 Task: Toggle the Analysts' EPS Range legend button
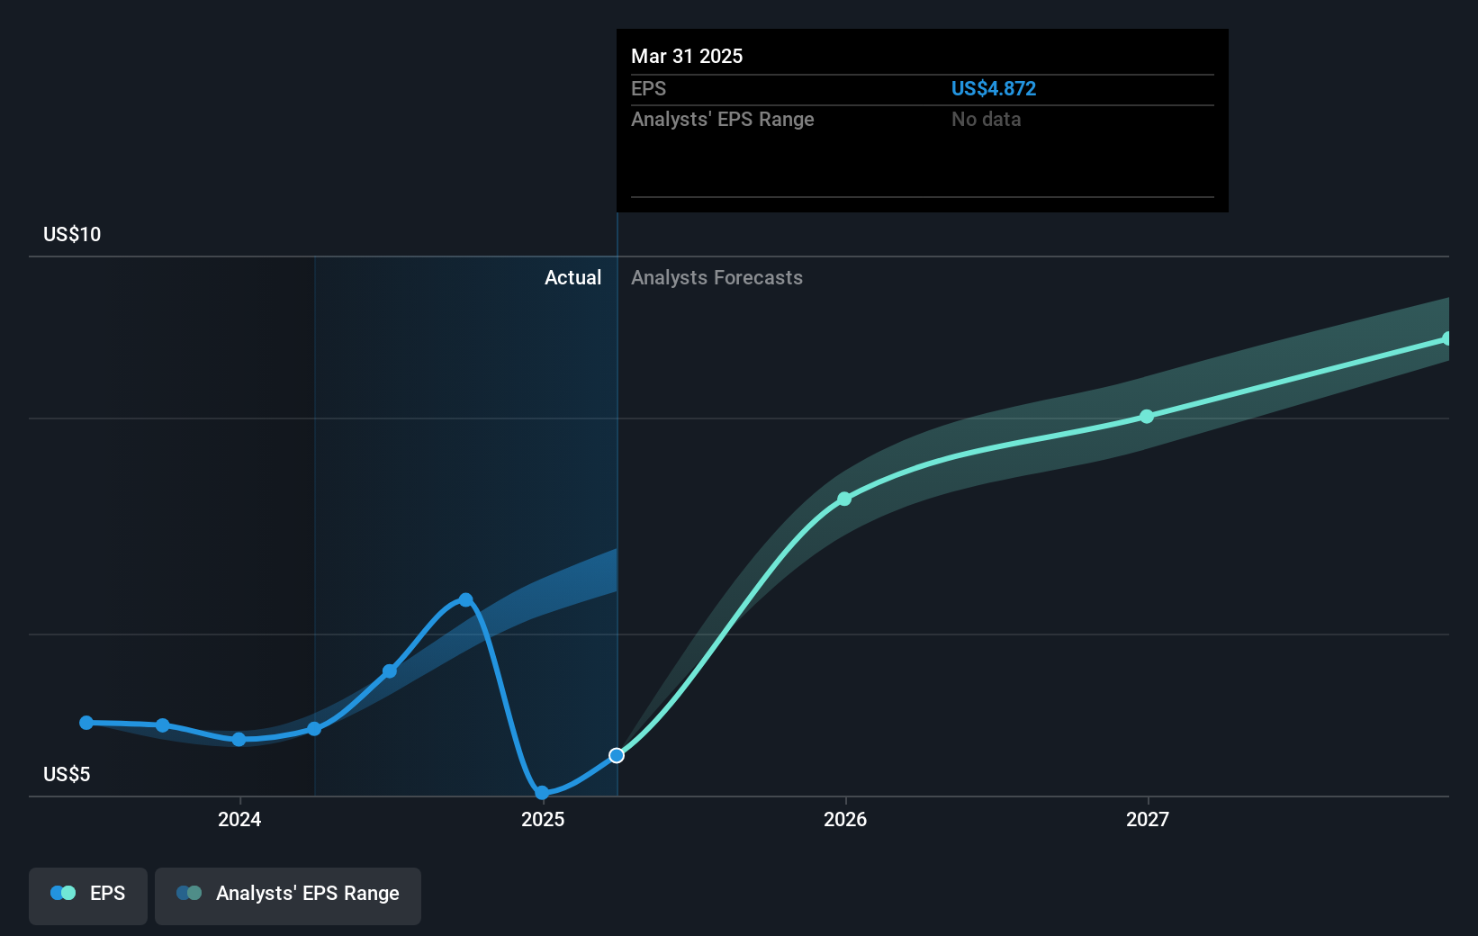point(288,895)
